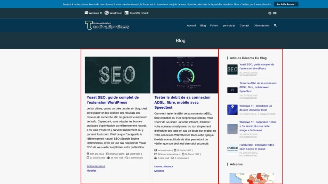Click the Adsense map advertisement
The image size is (328, 184).
point(251,177)
